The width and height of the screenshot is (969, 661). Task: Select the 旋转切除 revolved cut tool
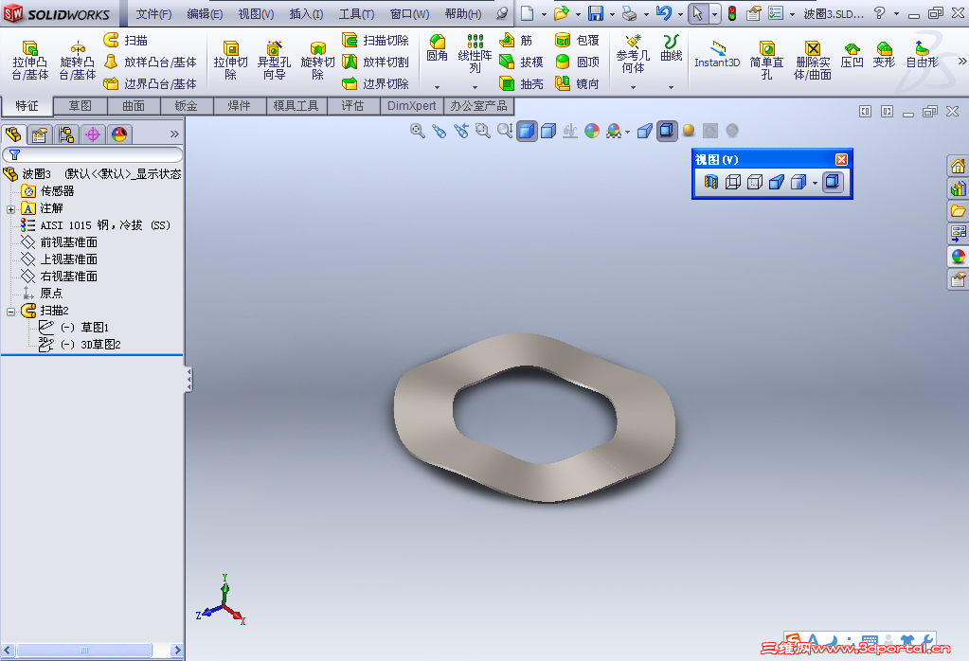317,60
